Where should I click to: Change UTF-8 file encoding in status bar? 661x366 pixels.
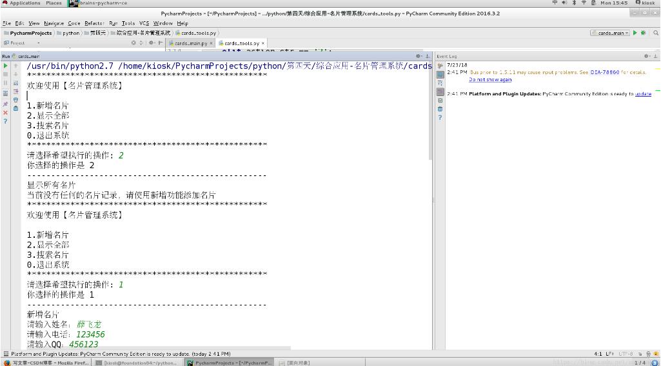(x=626, y=354)
